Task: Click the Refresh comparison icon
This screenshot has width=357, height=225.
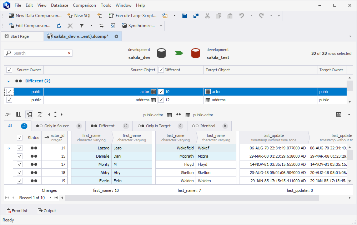Action: click(59, 26)
